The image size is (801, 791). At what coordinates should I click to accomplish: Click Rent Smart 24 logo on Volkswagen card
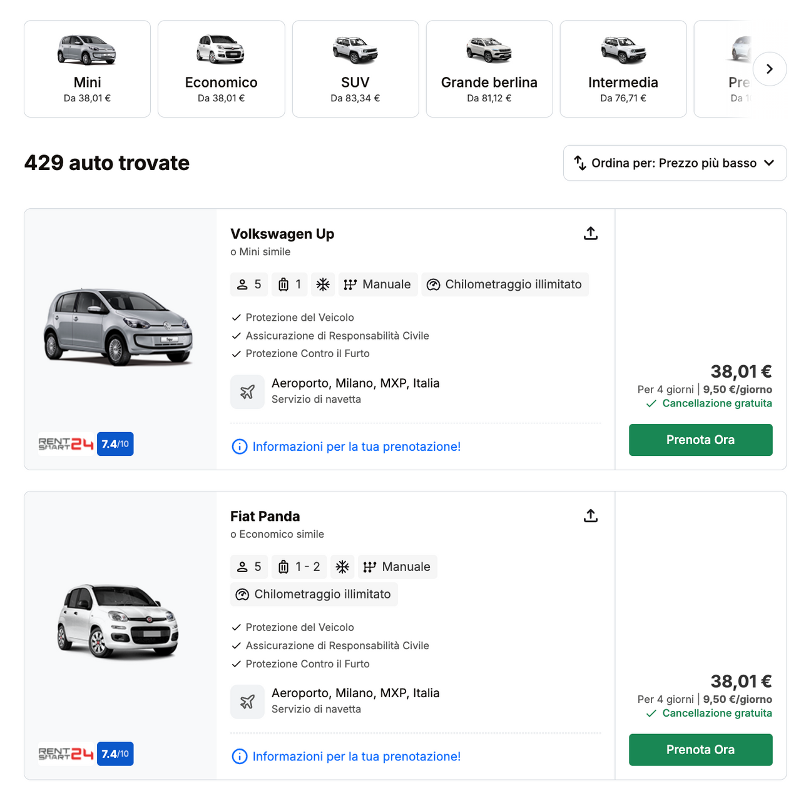pos(66,444)
